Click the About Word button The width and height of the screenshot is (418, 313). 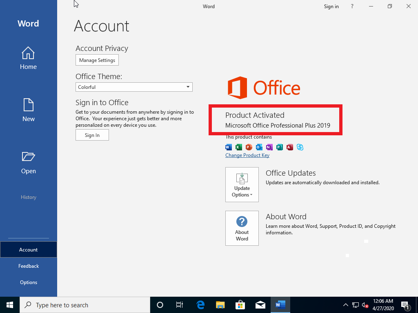(242, 228)
